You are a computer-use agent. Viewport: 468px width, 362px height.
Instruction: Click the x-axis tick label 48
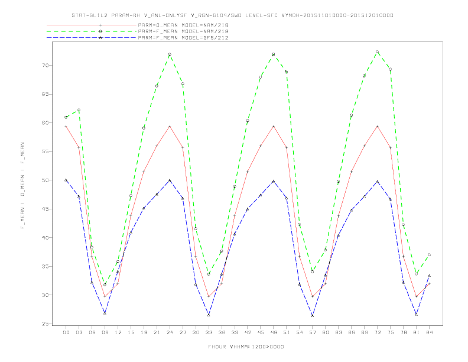[x=274, y=332]
